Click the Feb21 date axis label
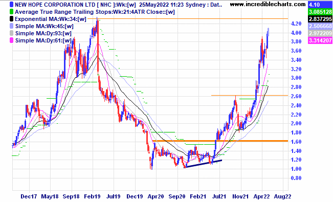Viewport: 333px width, 202px height. pos(198,196)
